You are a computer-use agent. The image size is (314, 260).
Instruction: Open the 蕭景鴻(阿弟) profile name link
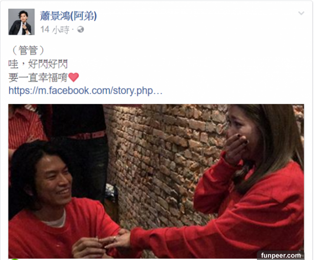click(x=69, y=16)
